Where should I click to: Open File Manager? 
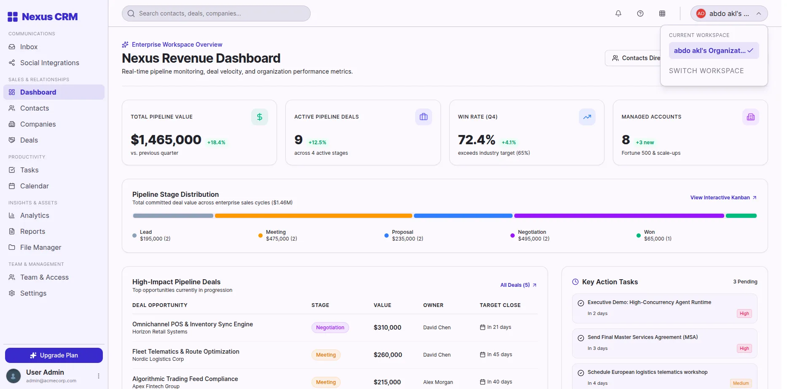click(x=54, y=247)
